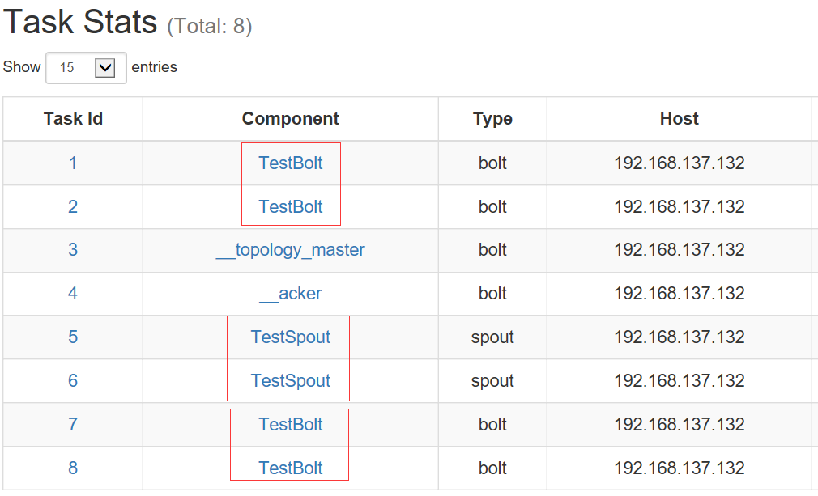Screen dimensions: 818x496
Task: Open Task Id 7 link
Action: pos(73,425)
